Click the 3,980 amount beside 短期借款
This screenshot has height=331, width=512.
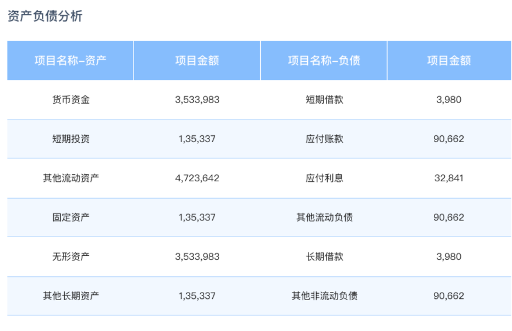click(448, 100)
